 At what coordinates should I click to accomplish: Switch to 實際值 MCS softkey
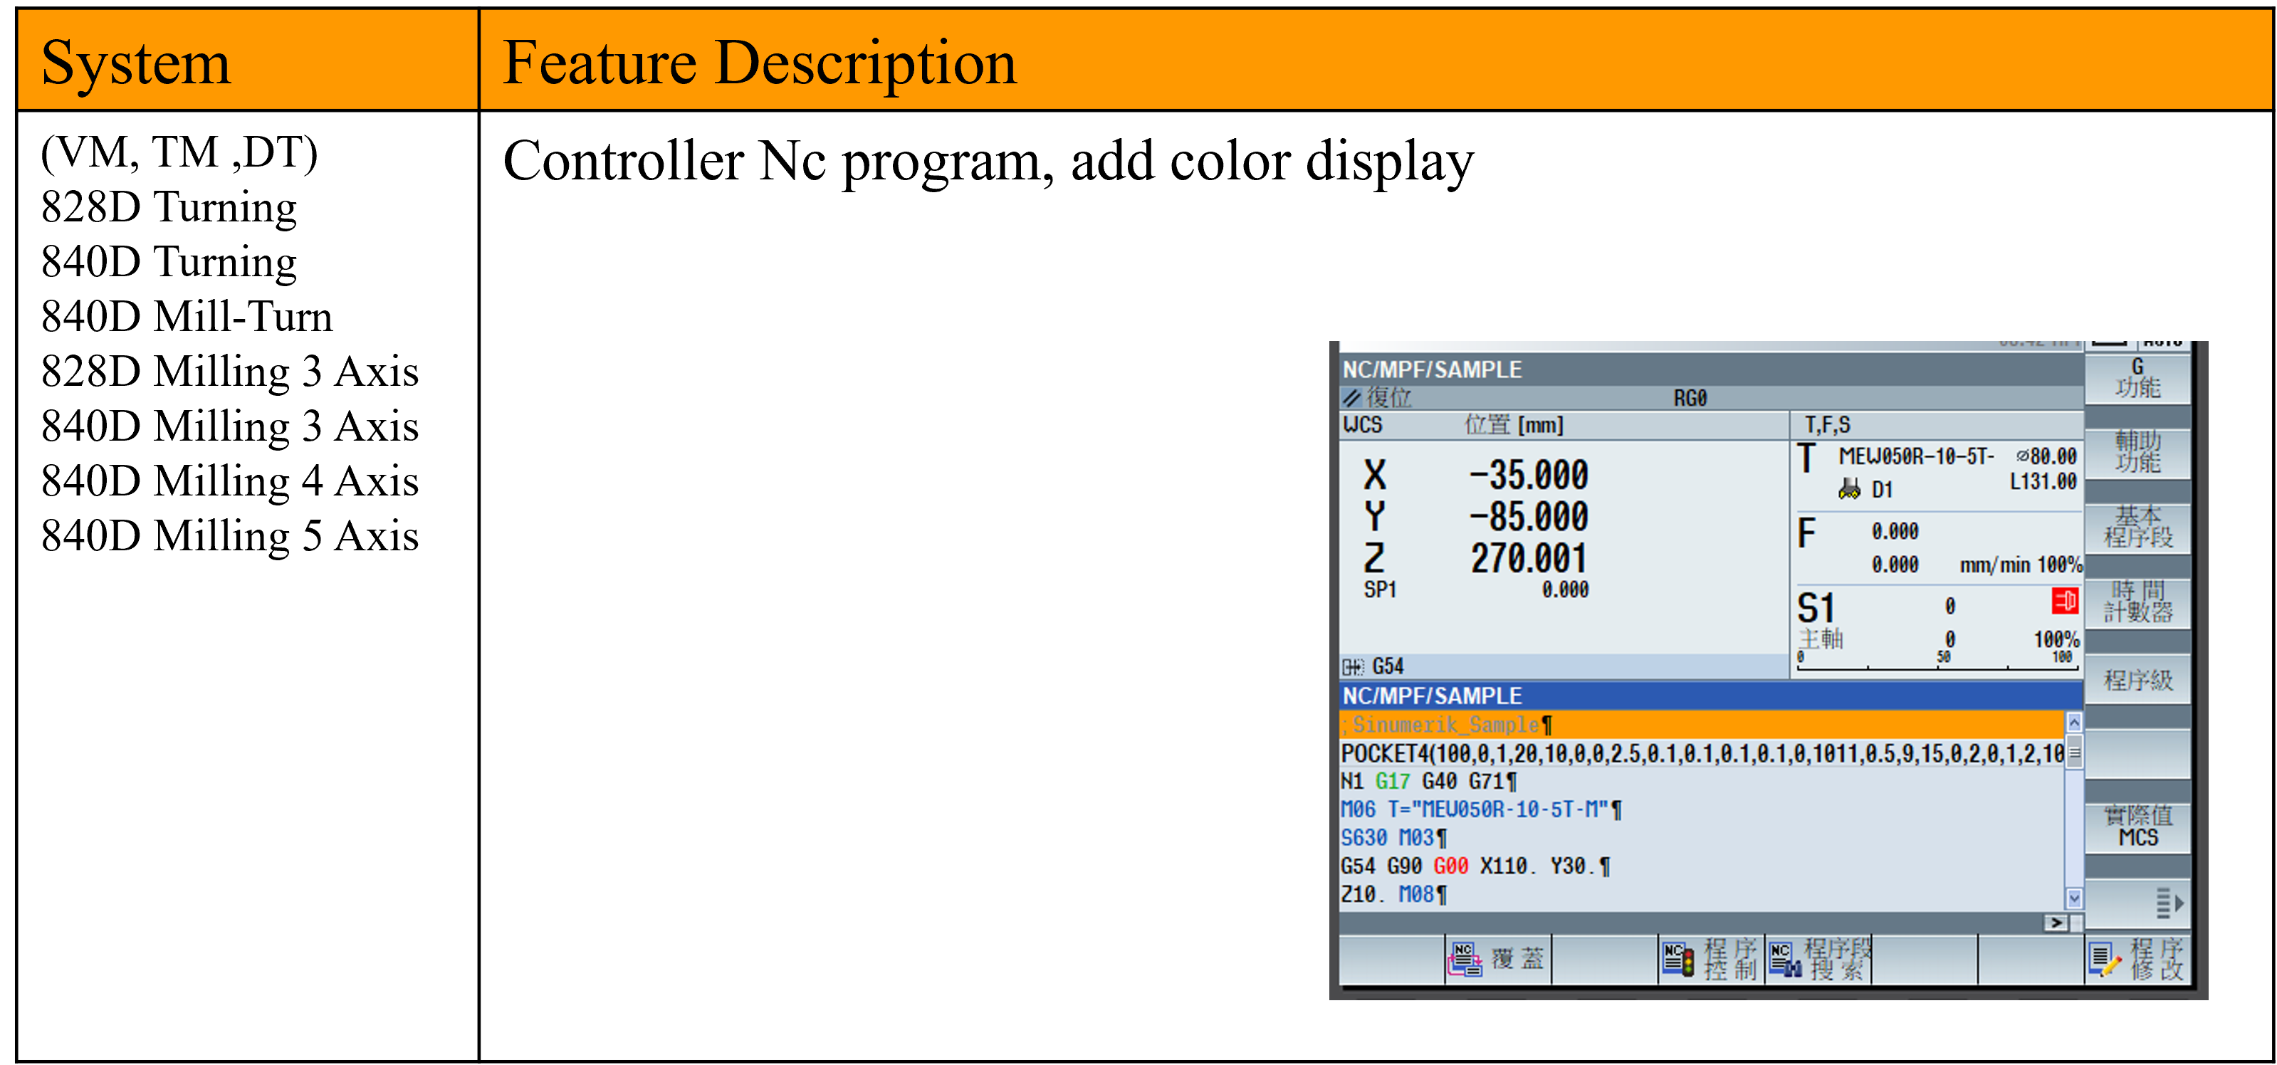(x=2137, y=827)
